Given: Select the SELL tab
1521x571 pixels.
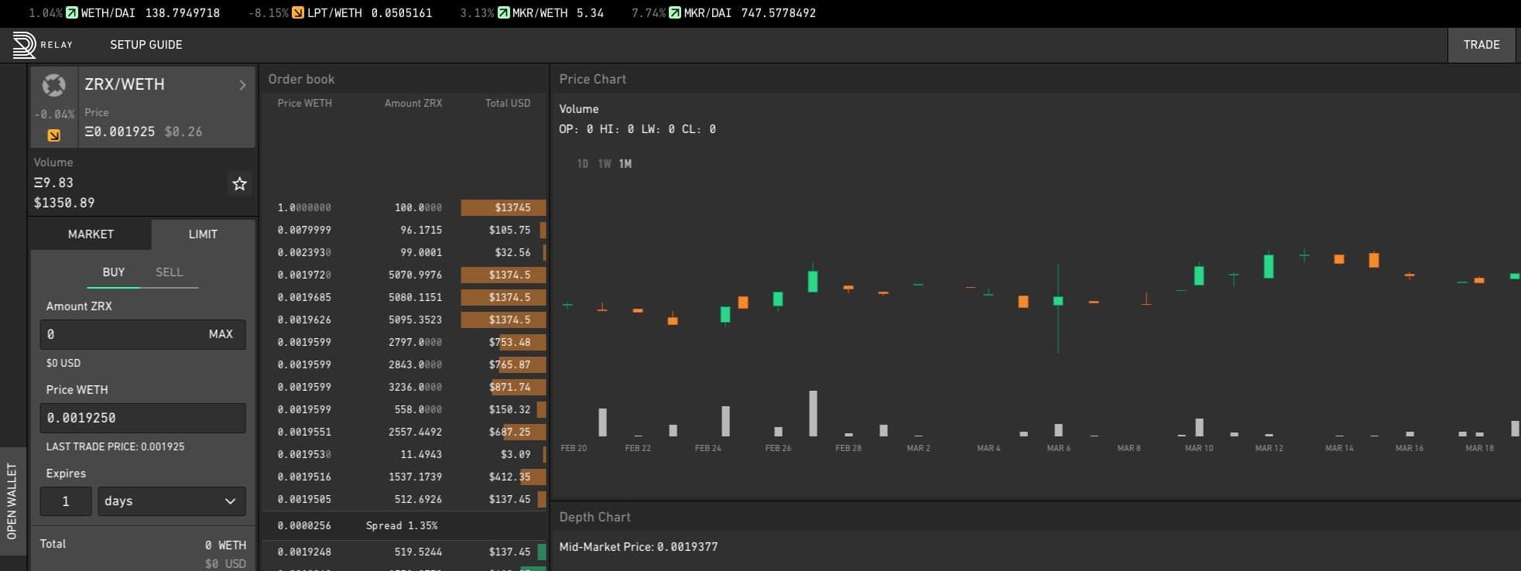Looking at the screenshot, I should point(169,272).
